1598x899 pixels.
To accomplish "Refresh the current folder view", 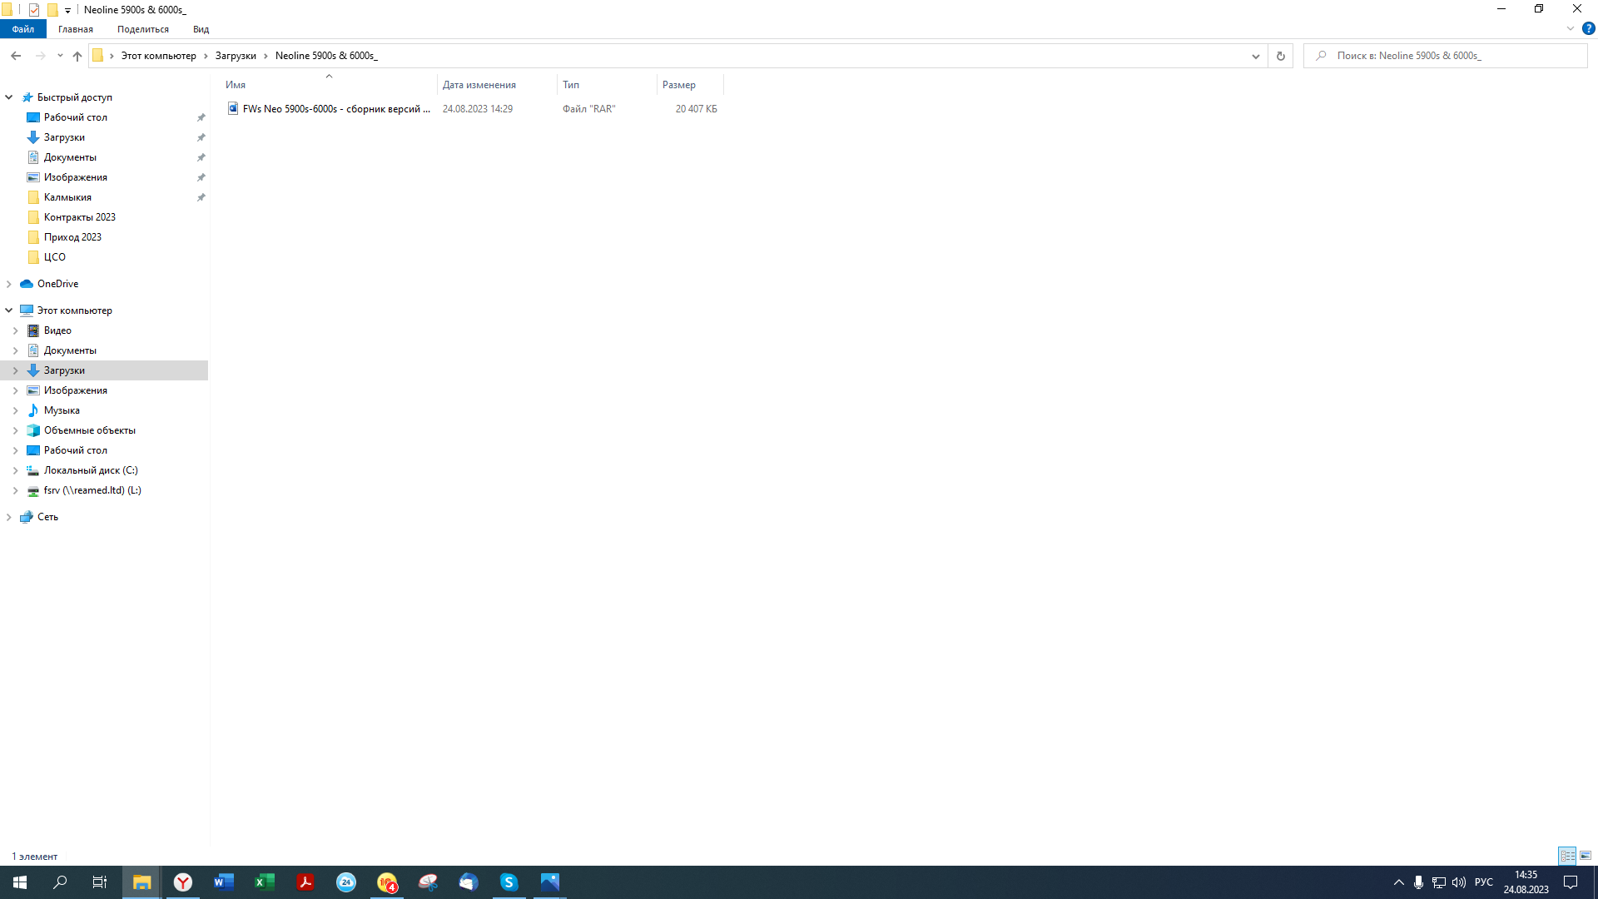I will click(x=1280, y=56).
